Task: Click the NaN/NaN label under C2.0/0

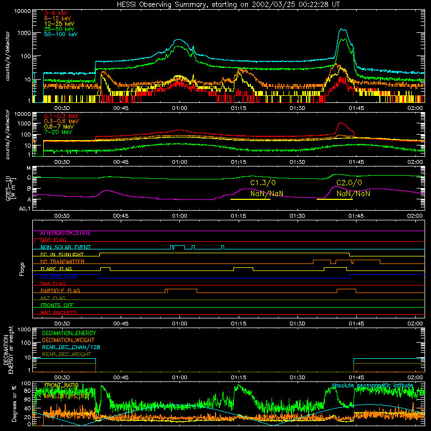Action: pos(353,193)
